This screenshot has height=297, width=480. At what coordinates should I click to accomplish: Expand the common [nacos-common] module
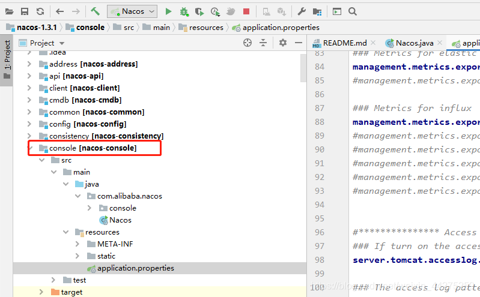coord(29,112)
